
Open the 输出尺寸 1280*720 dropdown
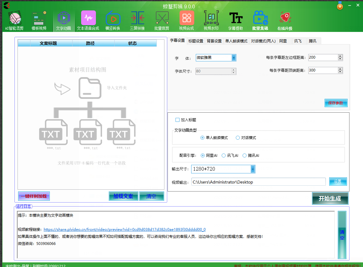253,169
